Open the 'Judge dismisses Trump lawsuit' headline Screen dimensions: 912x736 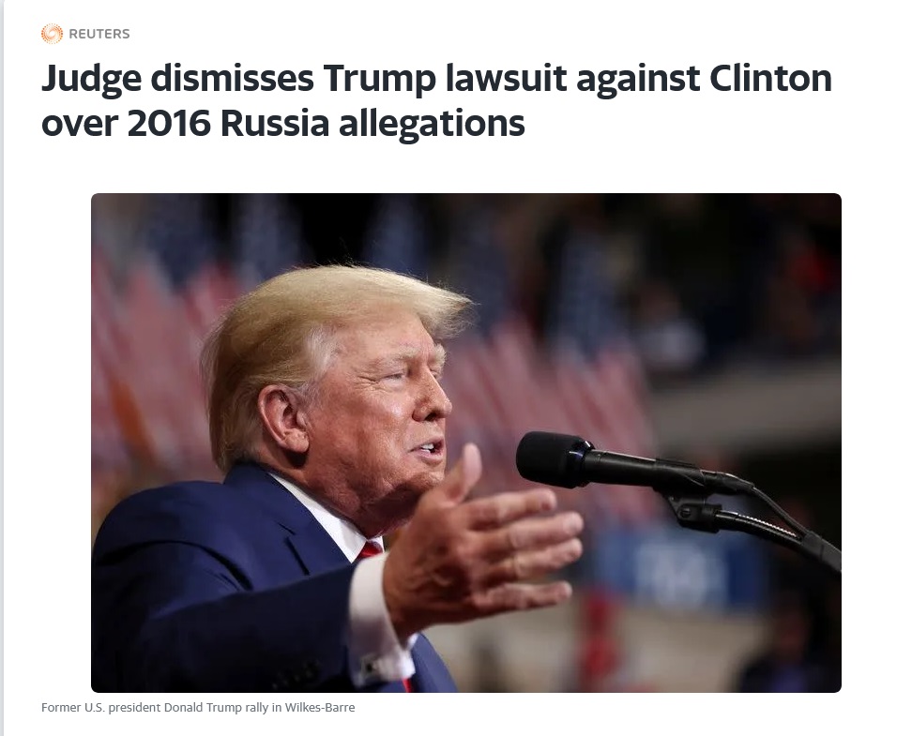pyautogui.click(x=436, y=100)
